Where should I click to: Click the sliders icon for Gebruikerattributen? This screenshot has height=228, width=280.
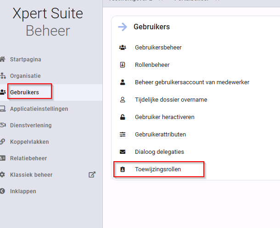click(123, 134)
